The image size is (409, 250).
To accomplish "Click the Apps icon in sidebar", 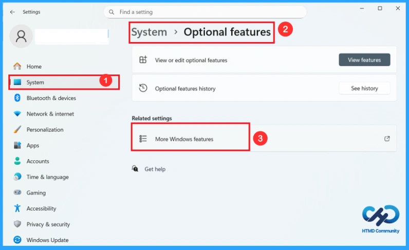I will 17,145.
